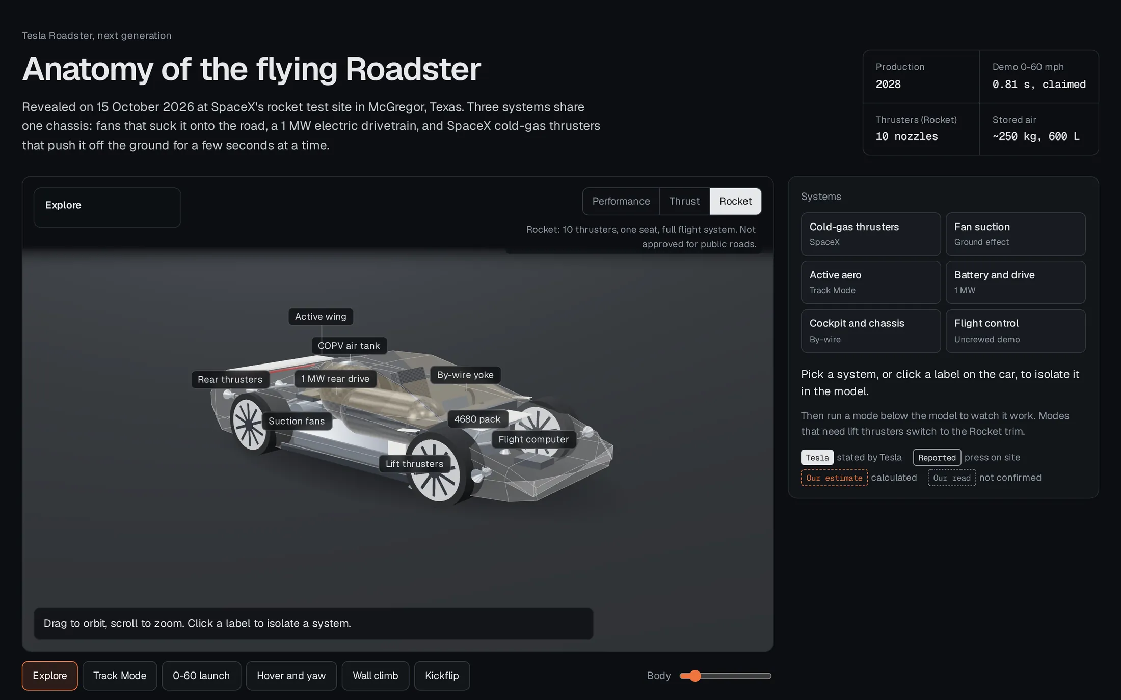The width and height of the screenshot is (1121, 700).
Task: Isolate the Lift thrusters label
Action: coord(414,464)
